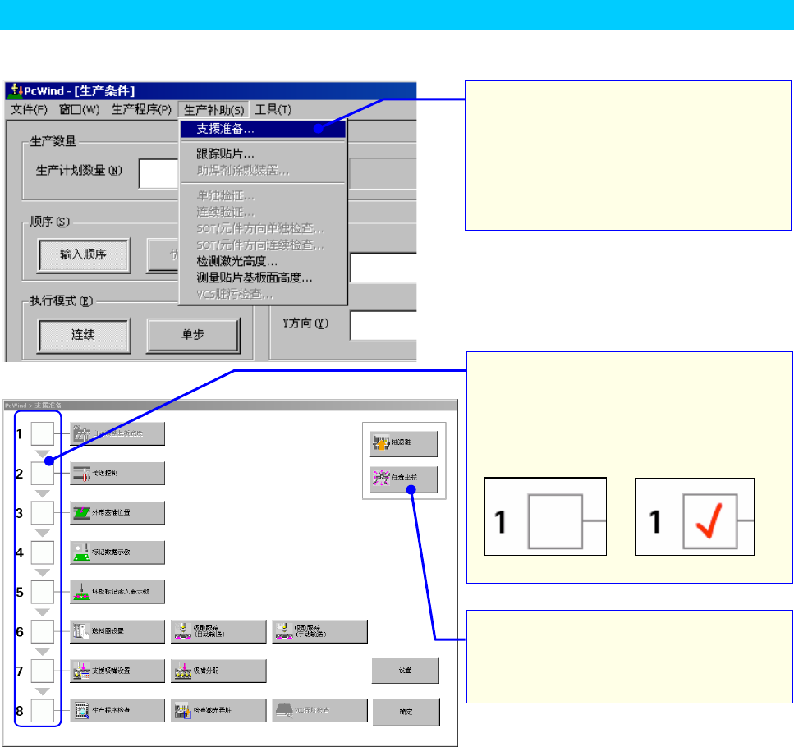
Task: Start 吸取跟踪 (手动输送) pickup trace
Action: click(x=320, y=631)
